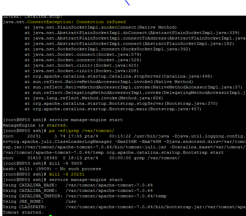
Task: Click the Using CATALINA_TMPDIR line
Action: [84, 196]
